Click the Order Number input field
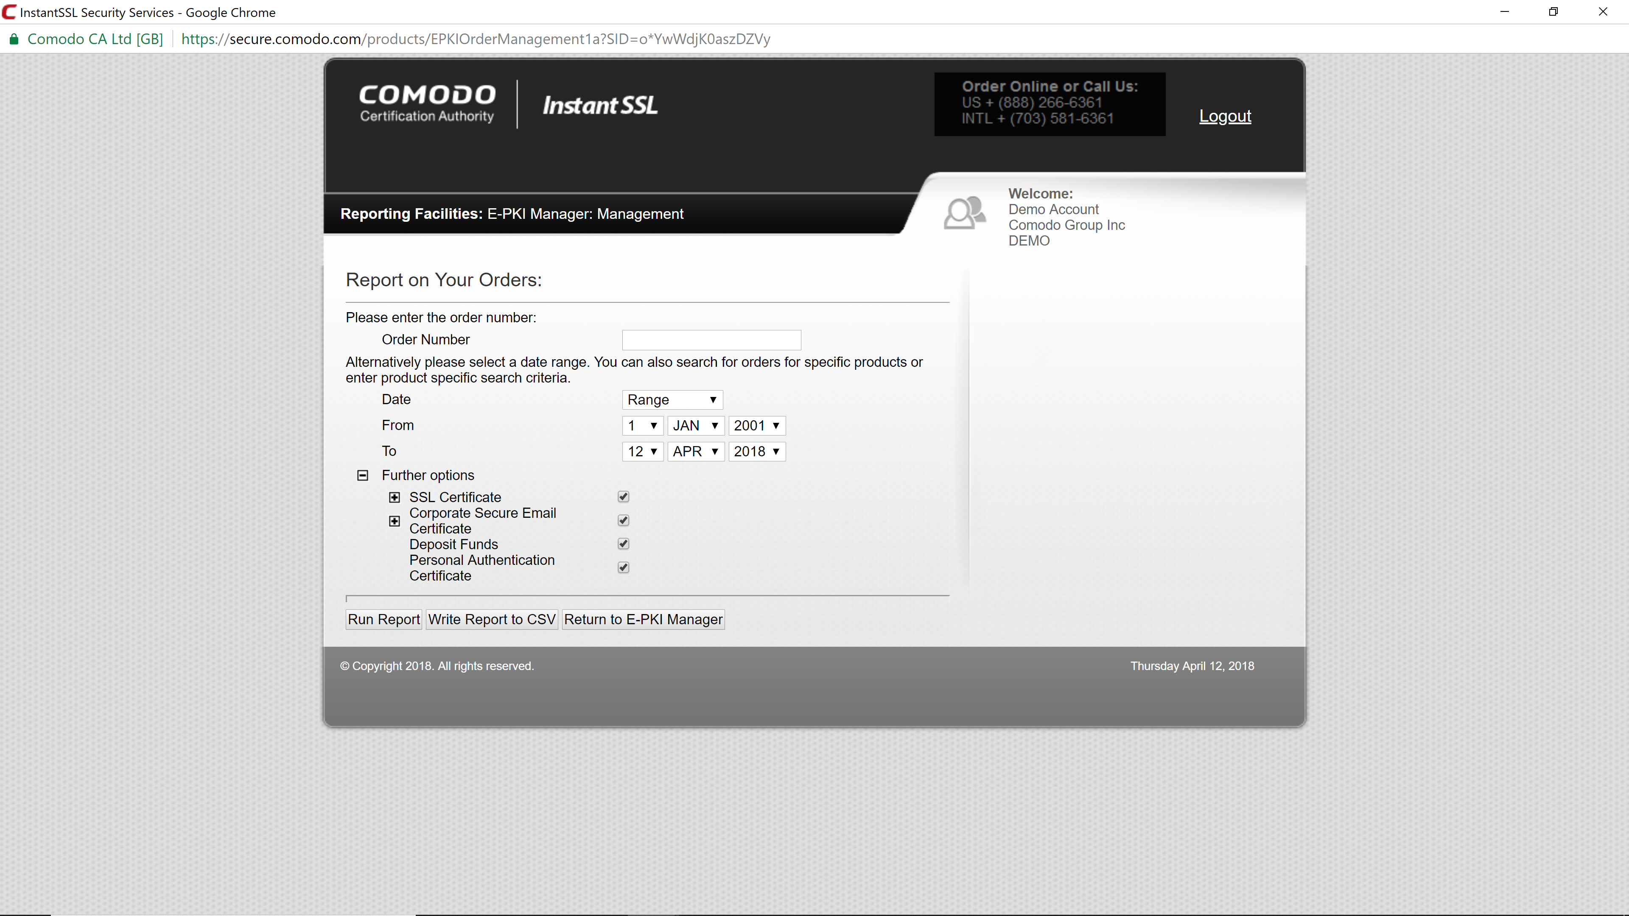 [711, 340]
